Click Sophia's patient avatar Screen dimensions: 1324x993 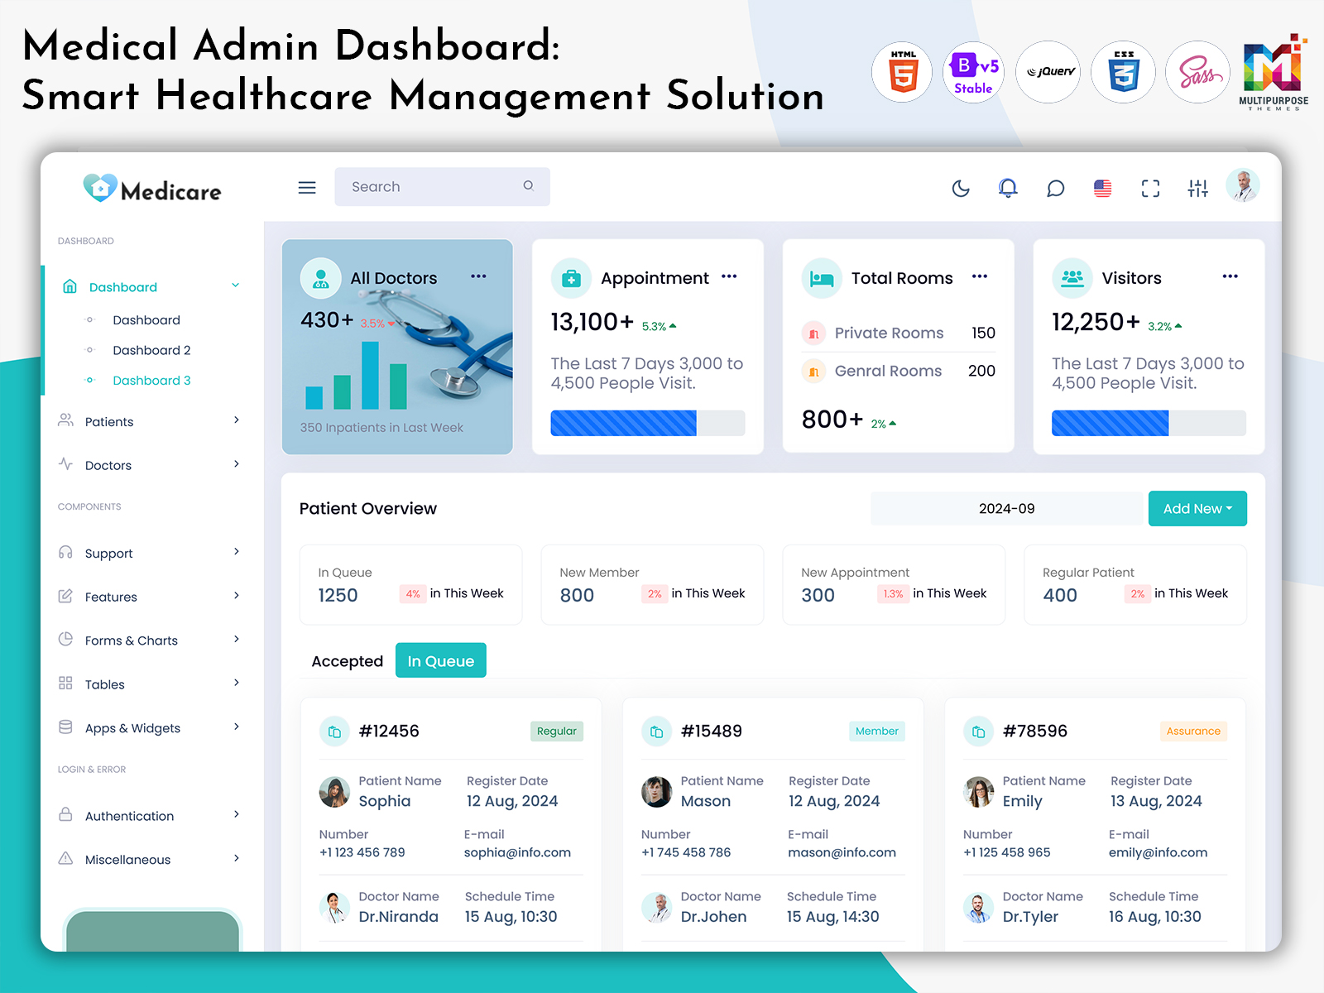point(334,792)
